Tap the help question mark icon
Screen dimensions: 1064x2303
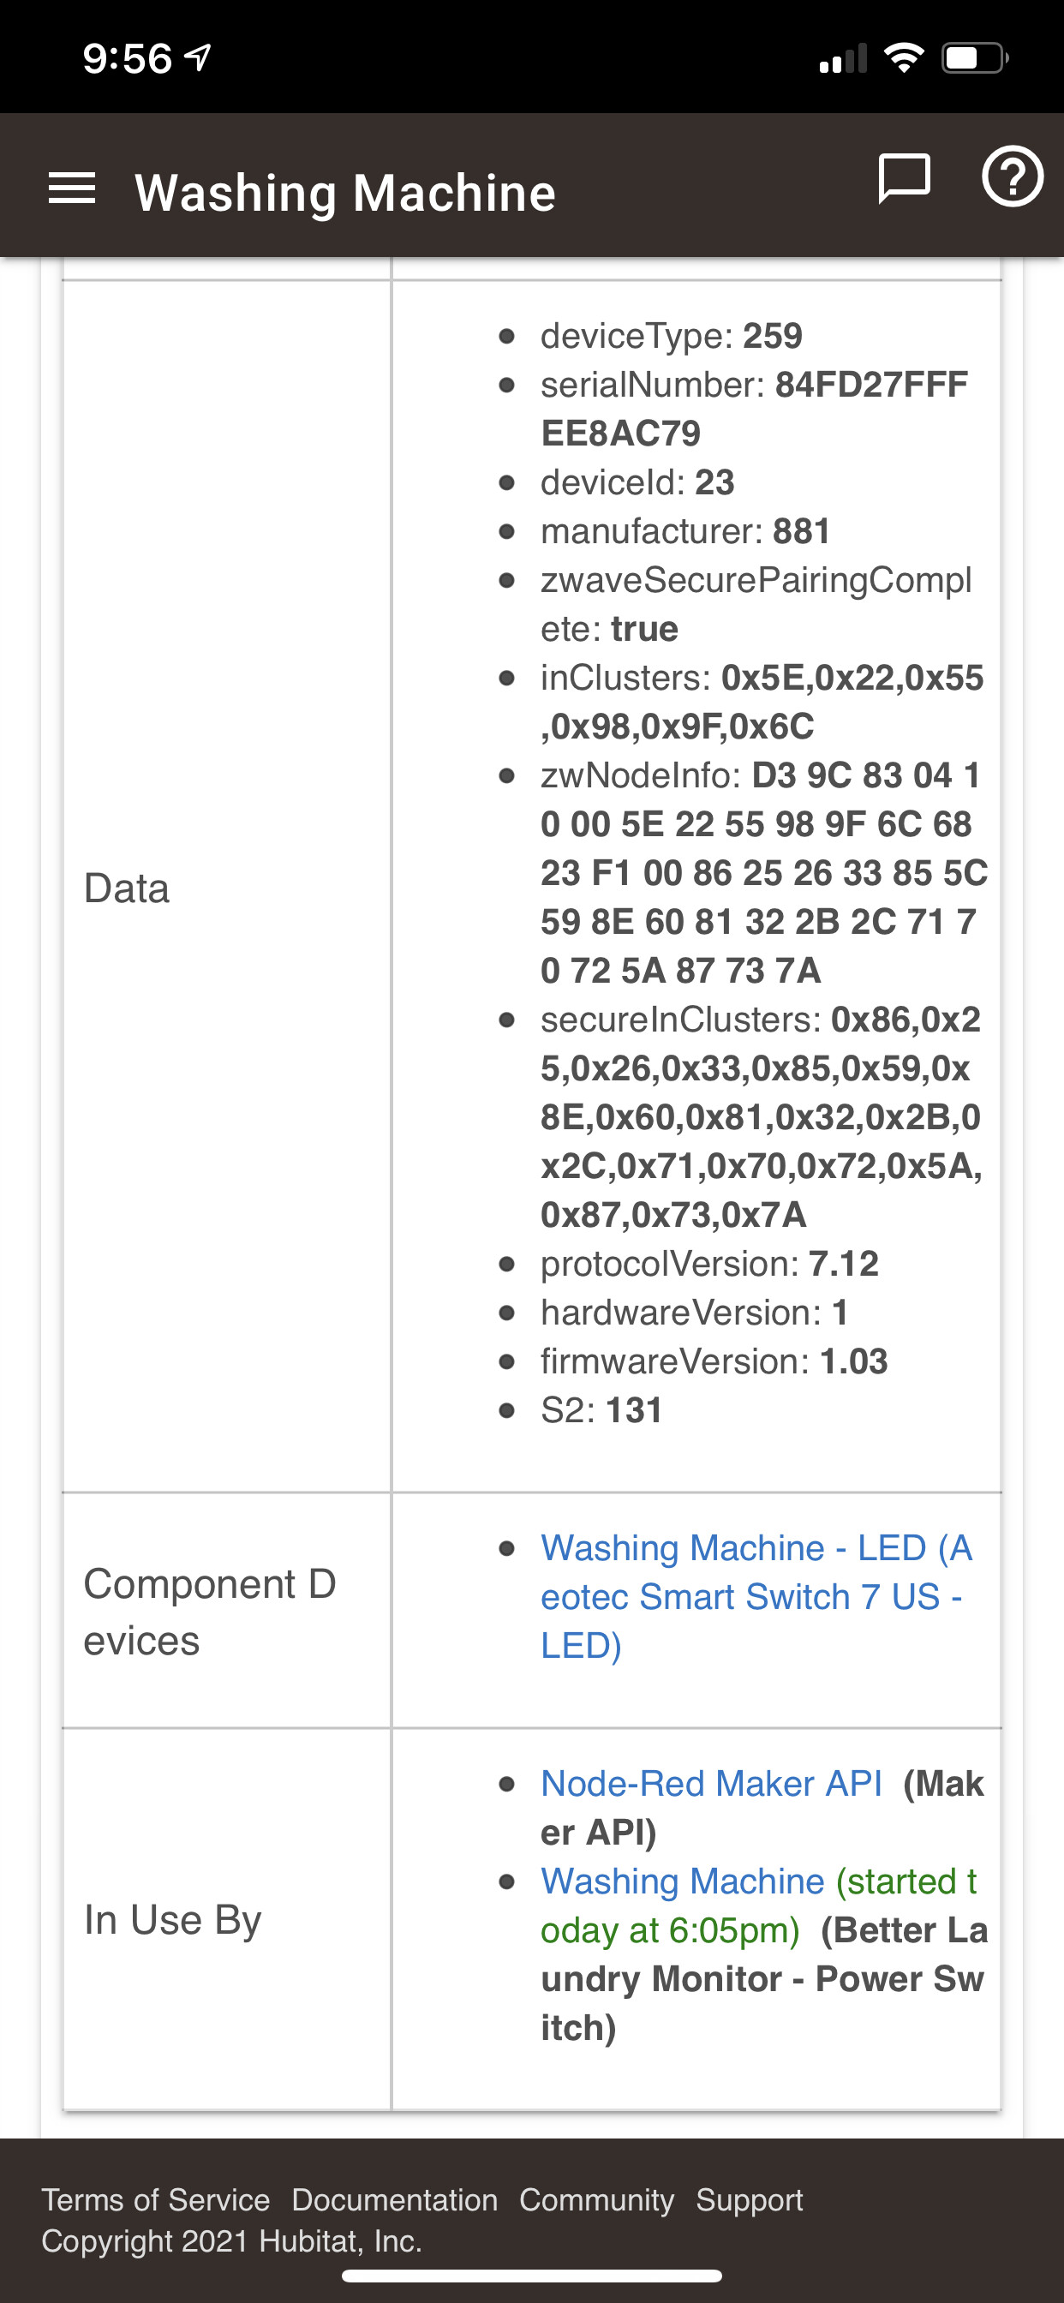(1012, 176)
